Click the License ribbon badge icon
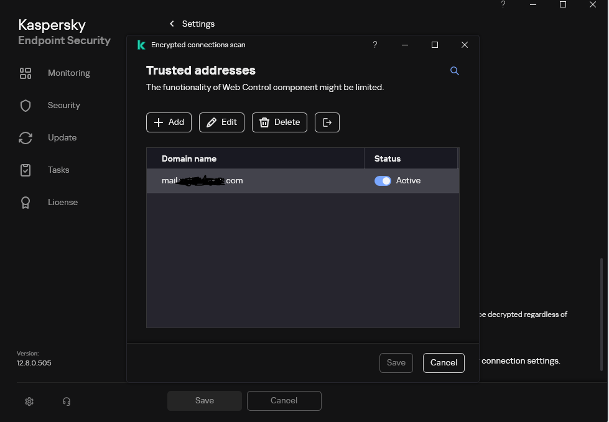The height and width of the screenshot is (422, 609). click(26, 203)
